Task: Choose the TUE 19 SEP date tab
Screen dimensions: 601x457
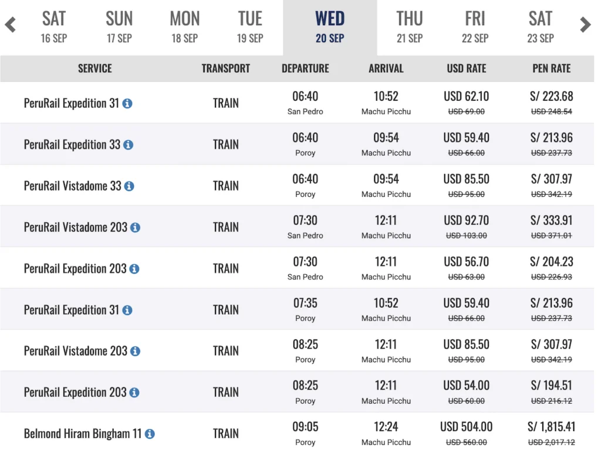Action: point(250,27)
